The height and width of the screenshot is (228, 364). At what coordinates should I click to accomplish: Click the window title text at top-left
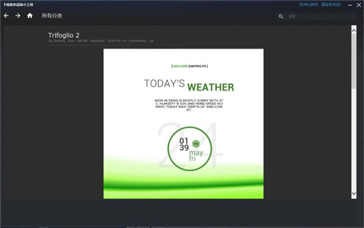(18, 5)
